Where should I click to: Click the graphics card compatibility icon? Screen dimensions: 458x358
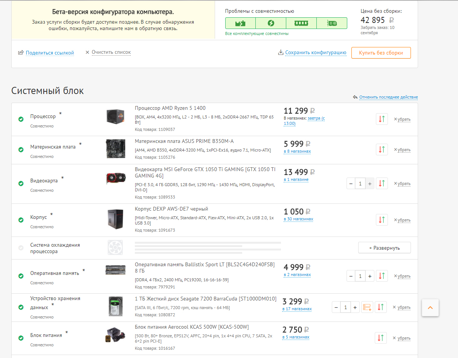point(332,23)
